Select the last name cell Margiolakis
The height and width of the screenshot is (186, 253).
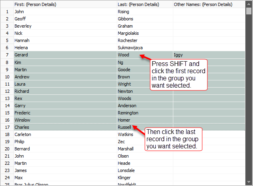point(130,33)
